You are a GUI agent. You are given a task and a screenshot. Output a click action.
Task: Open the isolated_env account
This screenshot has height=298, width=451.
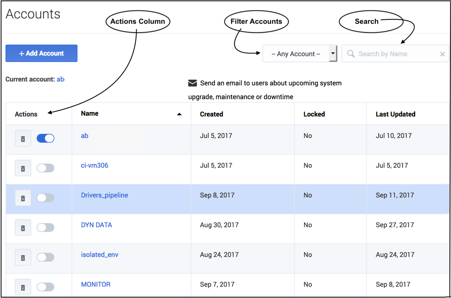click(x=100, y=255)
